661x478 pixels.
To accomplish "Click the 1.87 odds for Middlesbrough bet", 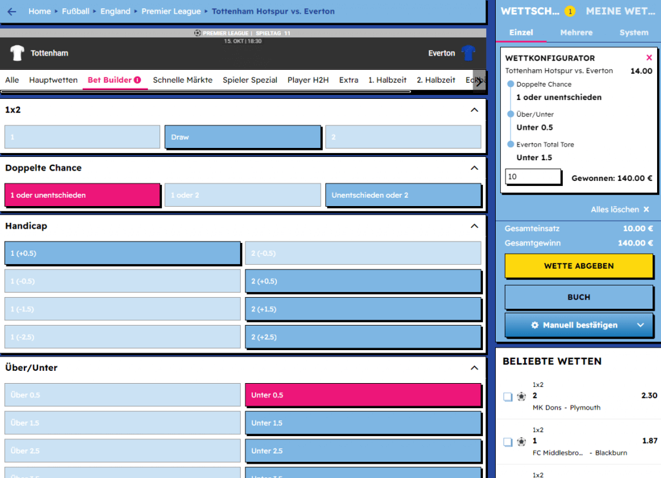I will tap(649, 441).
